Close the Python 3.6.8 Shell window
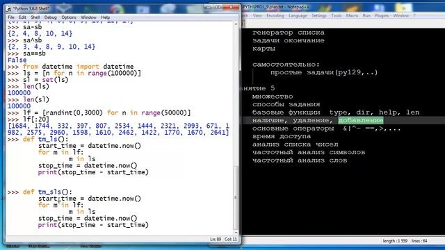445x250 pixels. [x=231, y=8]
